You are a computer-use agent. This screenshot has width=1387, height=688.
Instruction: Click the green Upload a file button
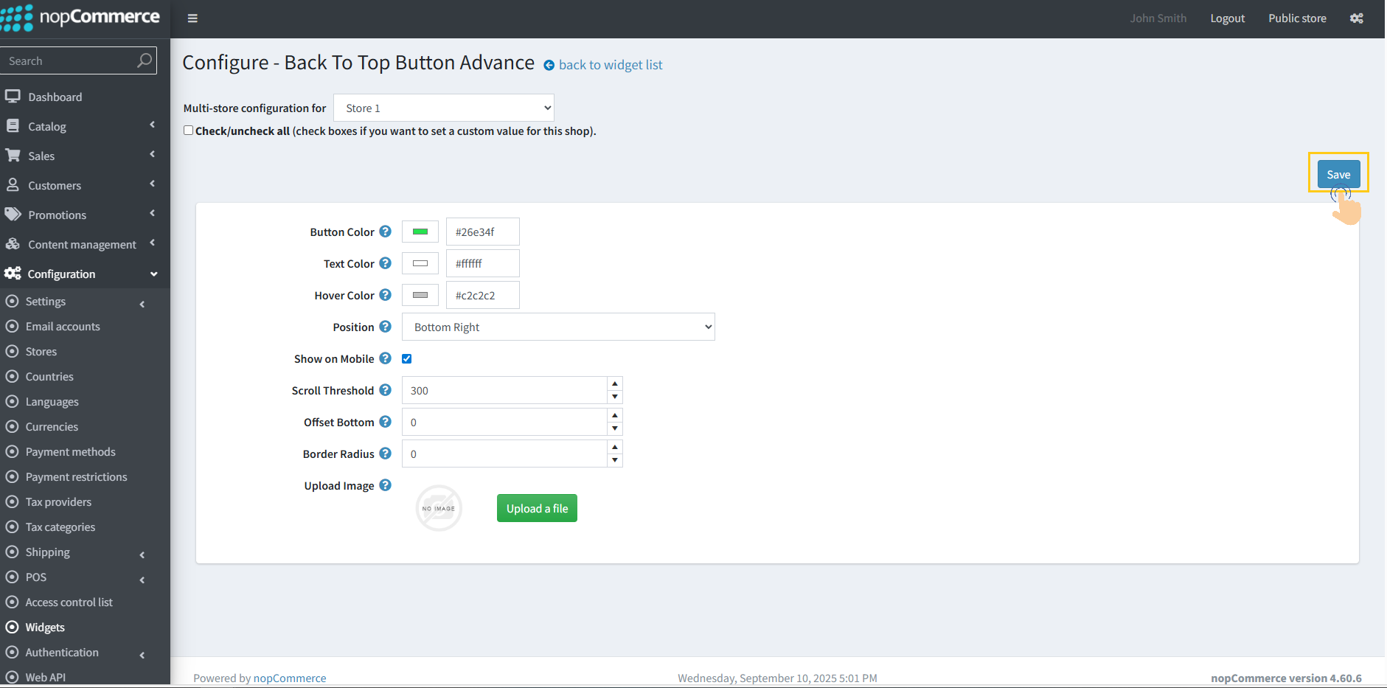coord(536,508)
